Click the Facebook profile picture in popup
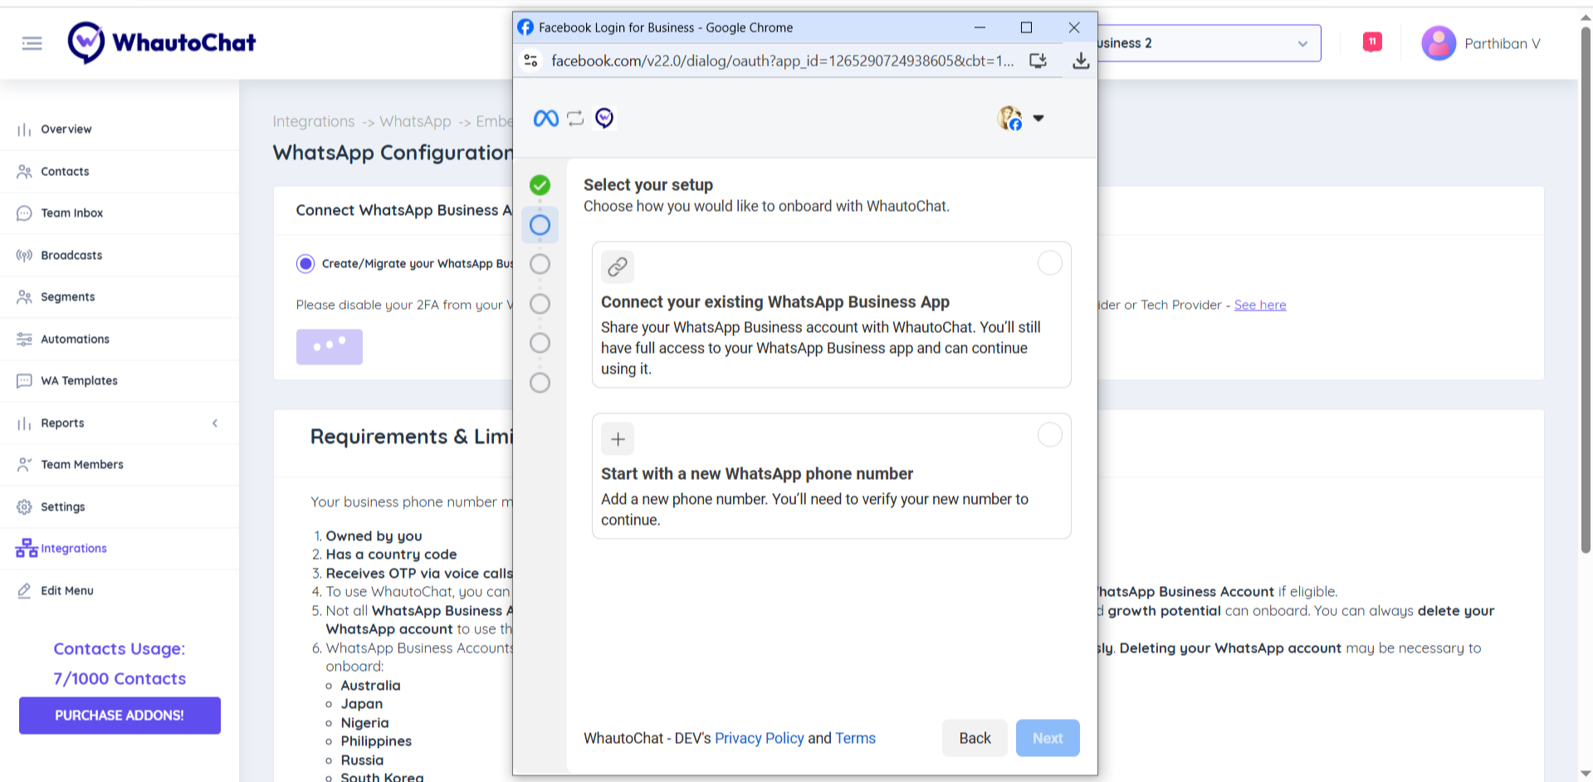Image resolution: width=1593 pixels, height=782 pixels. click(x=1009, y=118)
